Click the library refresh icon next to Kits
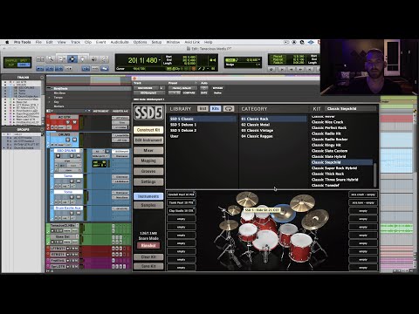This screenshot has width=419, height=314. tap(229, 108)
